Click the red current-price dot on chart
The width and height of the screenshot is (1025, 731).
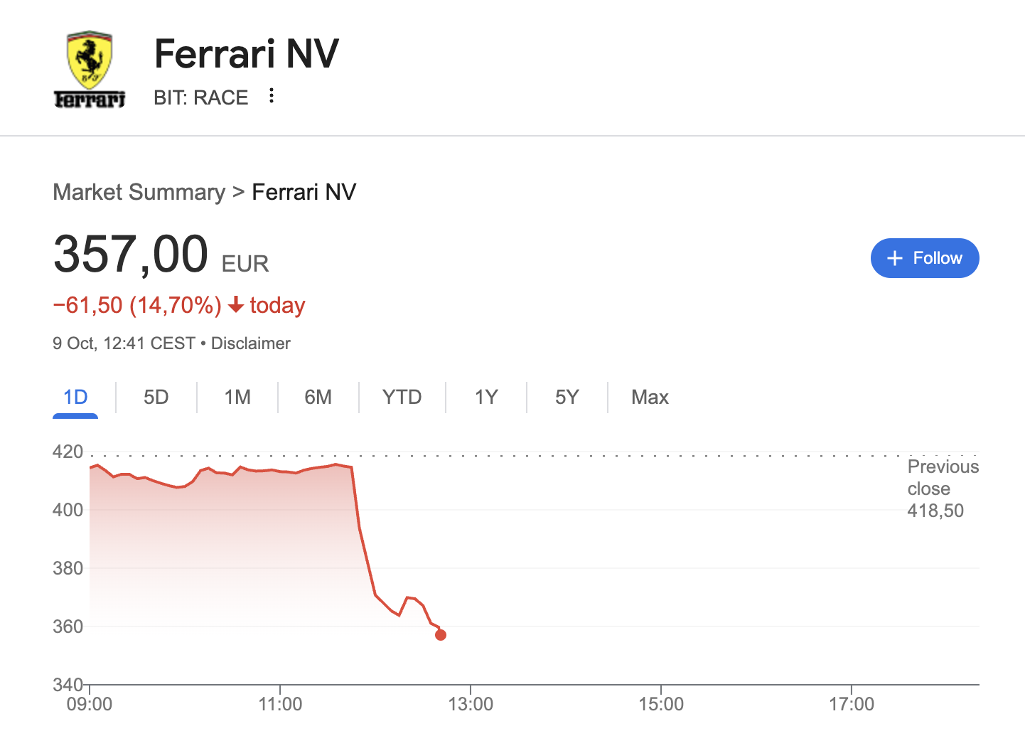(x=441, y=635)
